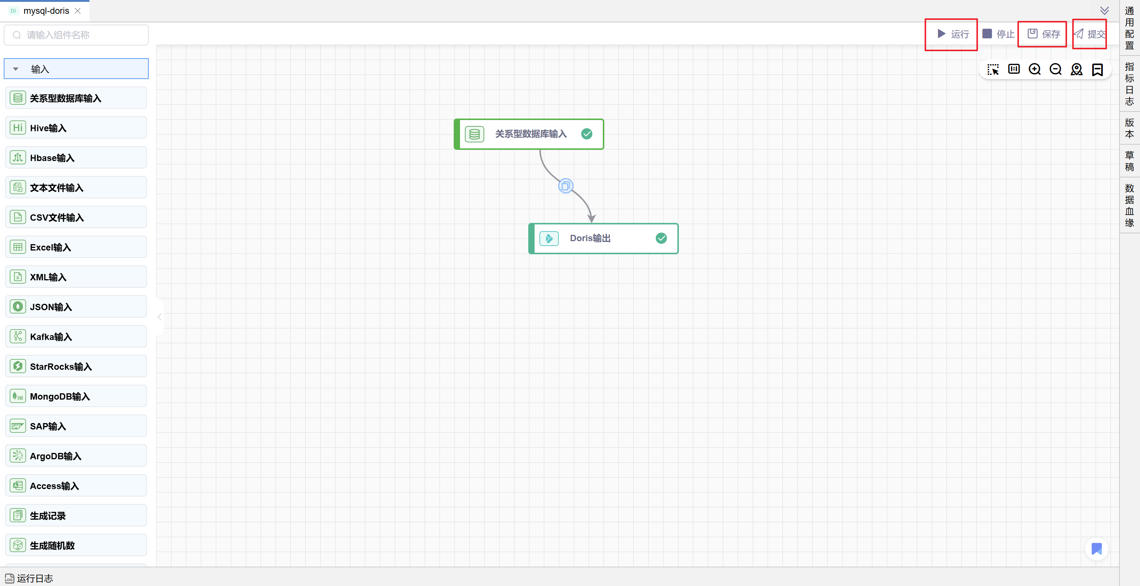This screenshot has height=586, width=1140.
Task: Click the component name search field
Action: pyautogui.click(x=76, y=35)
